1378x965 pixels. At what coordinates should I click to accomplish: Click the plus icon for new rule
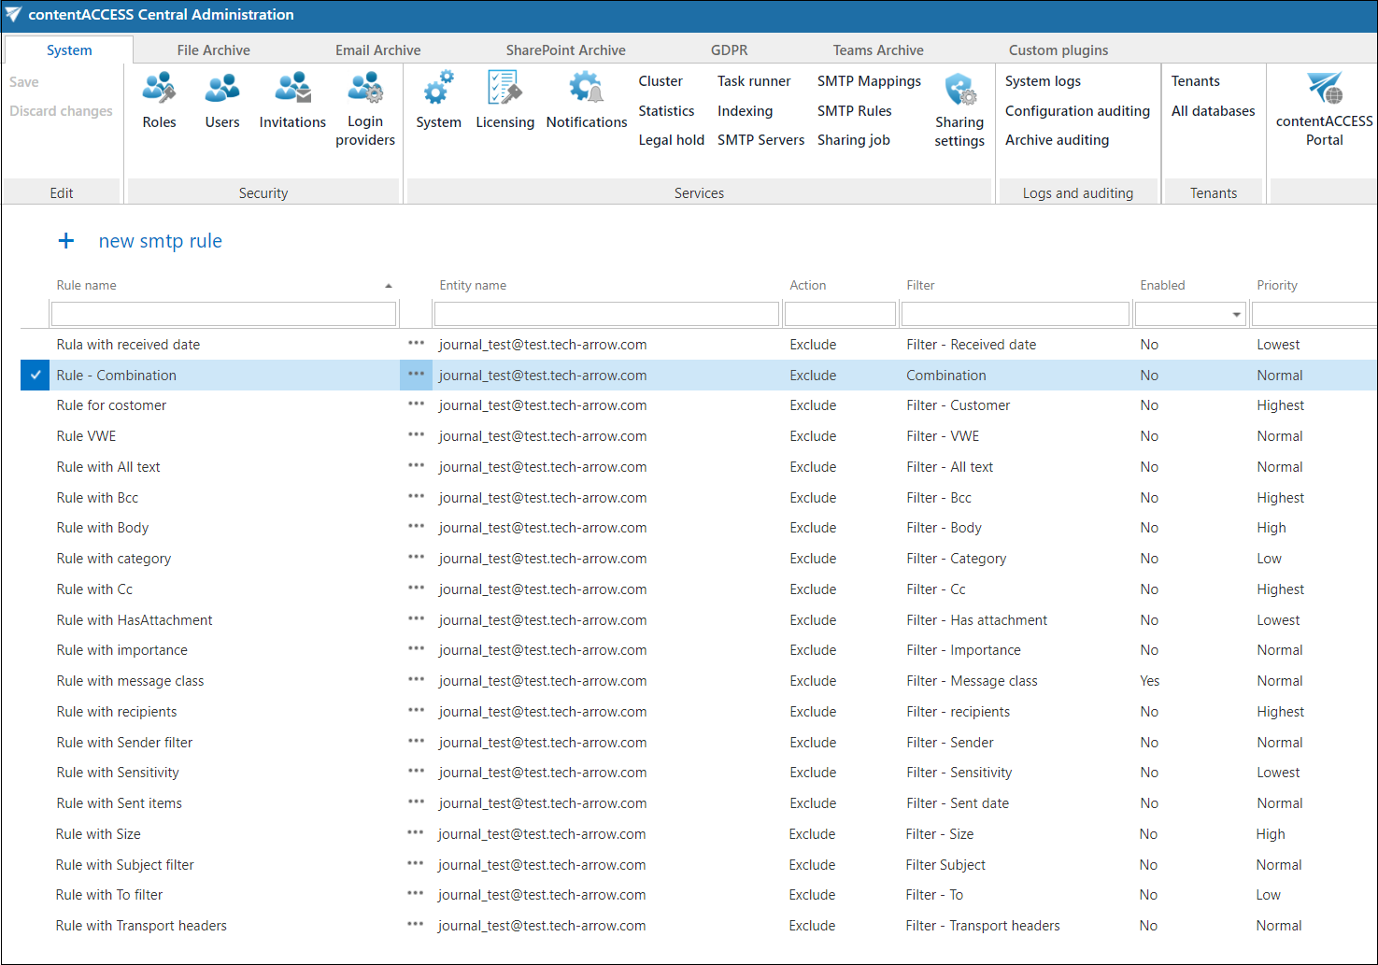click(66, 241)
